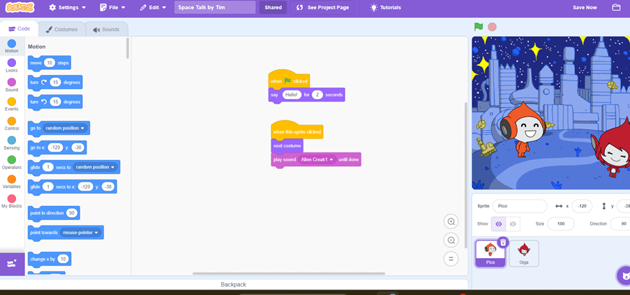The width and height of the screenshot is (630, 295).
Task: Reset workspace zoom with equals icon
Action: pos(451,258)
